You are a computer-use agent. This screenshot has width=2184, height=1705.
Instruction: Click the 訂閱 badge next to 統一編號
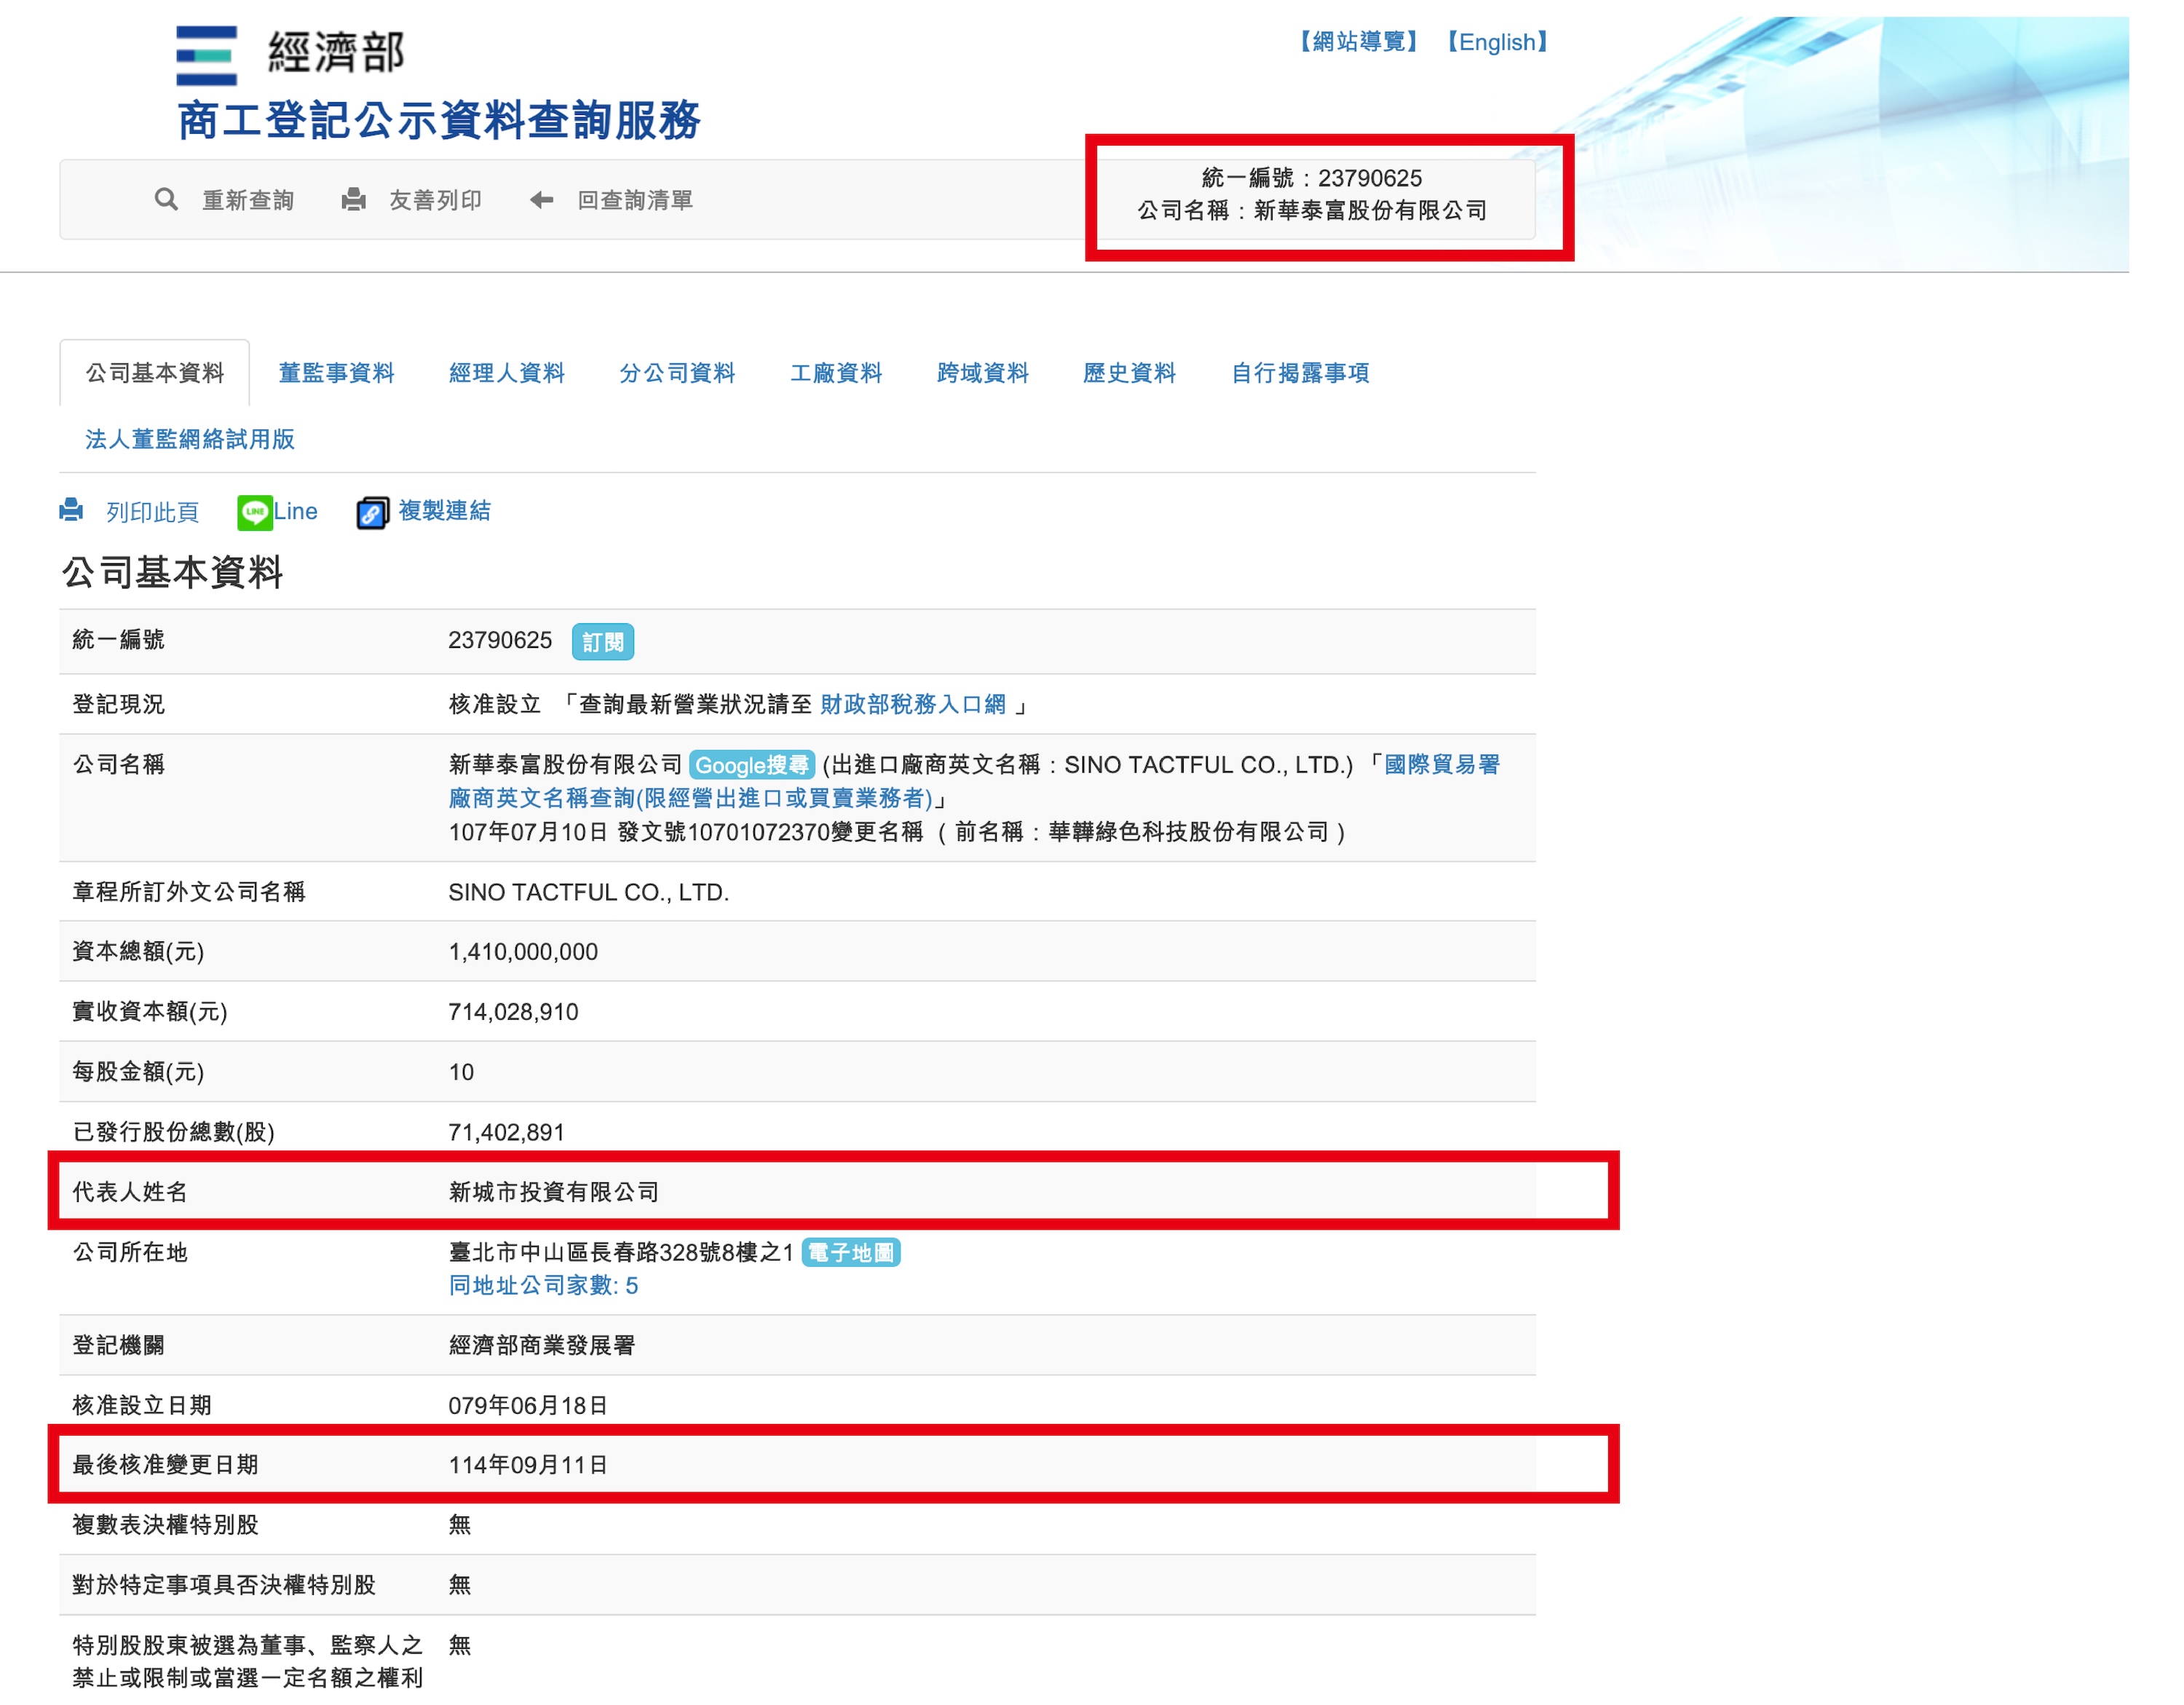[602, 642]
